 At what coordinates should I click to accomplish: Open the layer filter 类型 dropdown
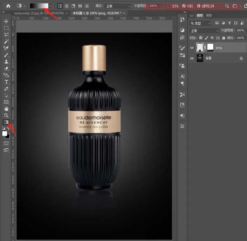200,23
